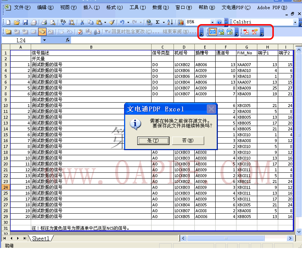Screen dimensions: 302x256
Task: Apply AutoSum with the sigma icon
Action: [x=157, y=22]
